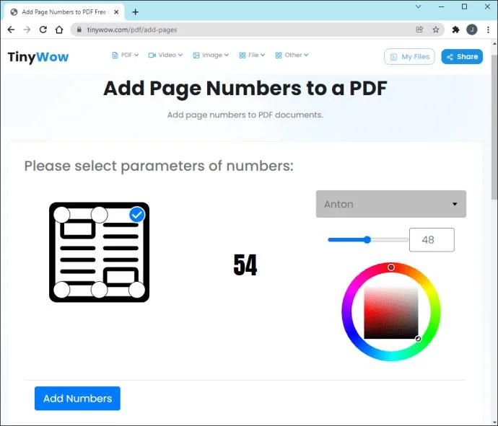Open the PDF menu
Image resolution: width=498 pixels, height=426 pixels.
(125, 56)
